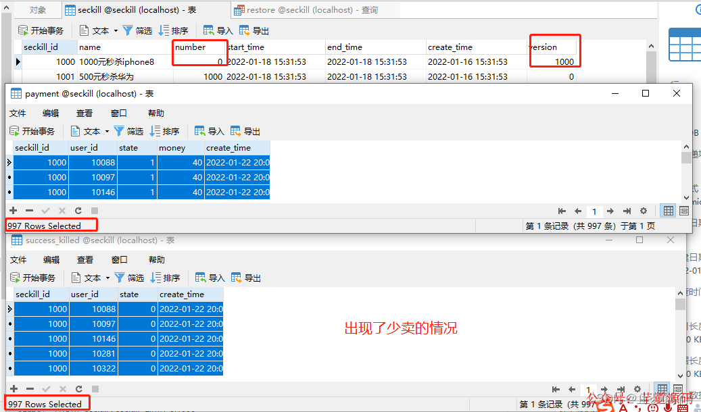Select the money column header in payment table

[x=180, y=147]
